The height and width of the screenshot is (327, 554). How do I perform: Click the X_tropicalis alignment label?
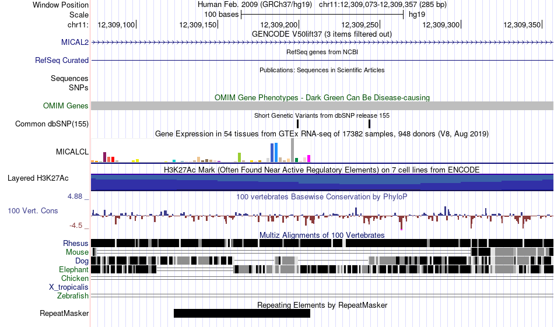[69, 287]
